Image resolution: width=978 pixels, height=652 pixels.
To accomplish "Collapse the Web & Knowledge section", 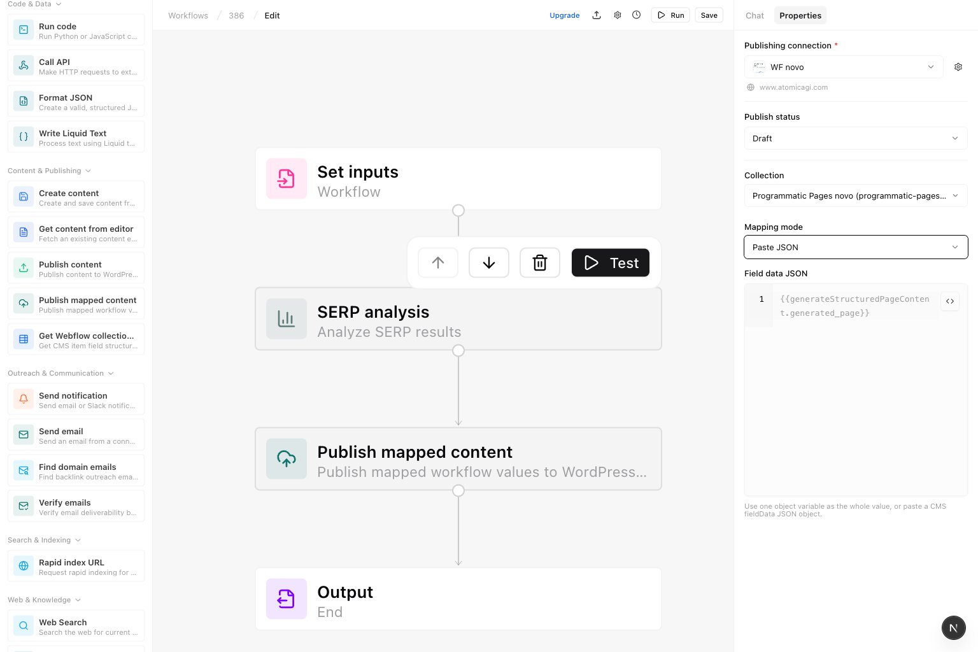I will click(x=45, y=600).
